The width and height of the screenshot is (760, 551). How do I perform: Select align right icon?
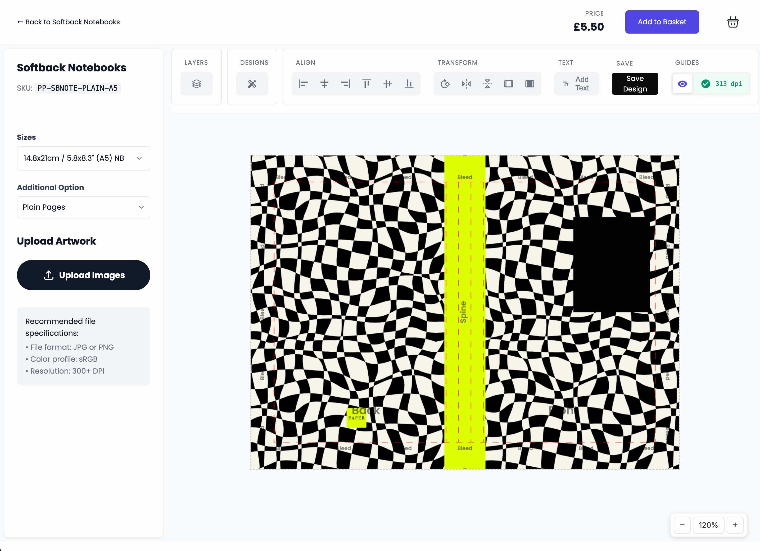(x=346, y=84)
